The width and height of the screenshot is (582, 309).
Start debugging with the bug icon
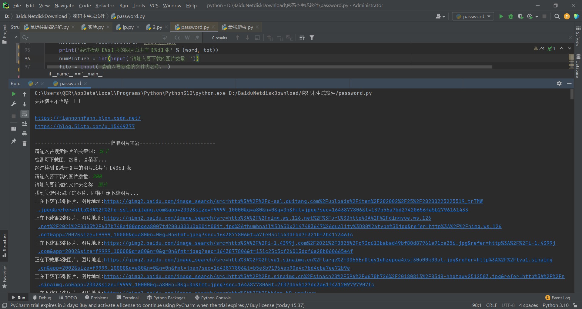pos(511,16)
